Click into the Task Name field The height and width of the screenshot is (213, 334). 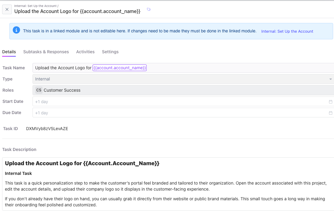tap(213, 68)
